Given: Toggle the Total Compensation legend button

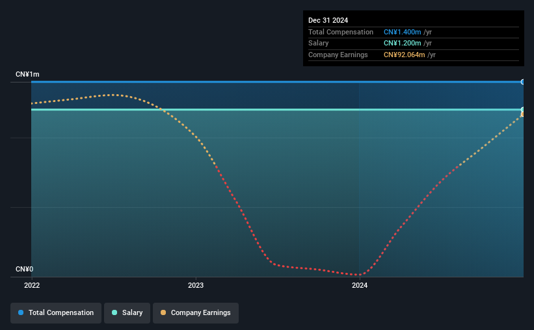Looking at the screenshot, I should pyautogui.click(x=56, y=312).
